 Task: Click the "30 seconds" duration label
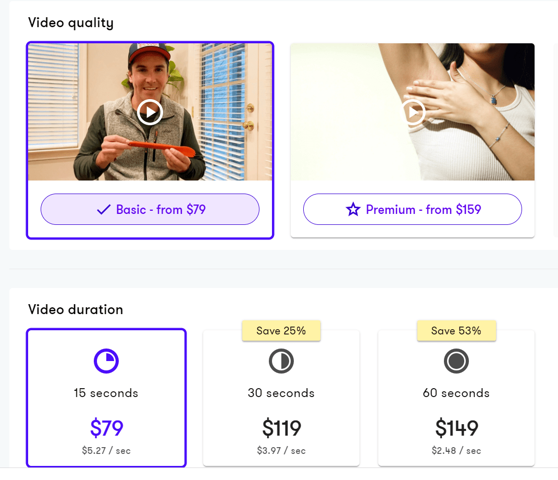pos(281,393)
